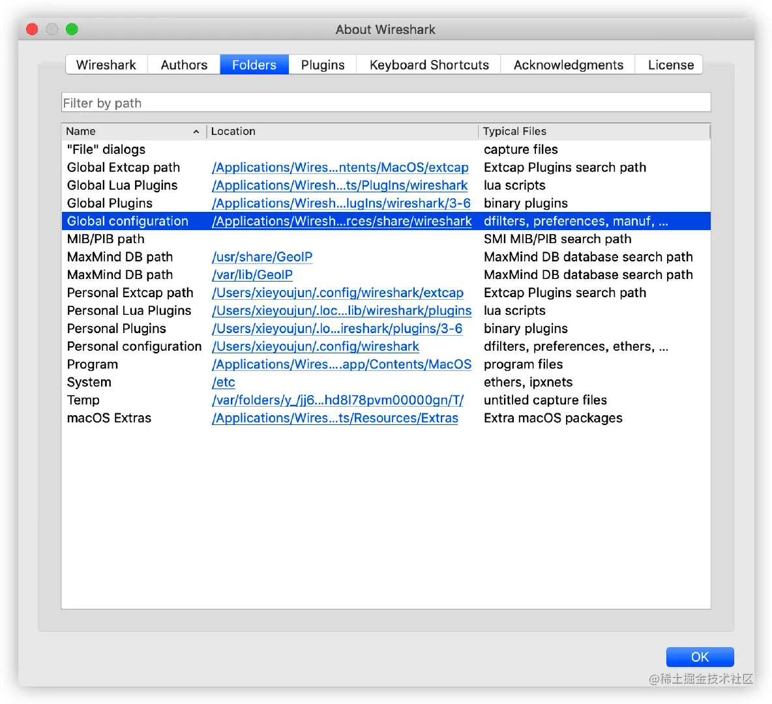Click the 'untitled capture files' cell
Image resolution: width=772 pixels, height=704 pixels.
coord(546,400)
